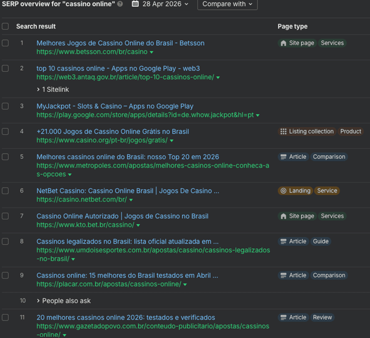Expand the arrow after the betsson.com URL

(151, 52)
